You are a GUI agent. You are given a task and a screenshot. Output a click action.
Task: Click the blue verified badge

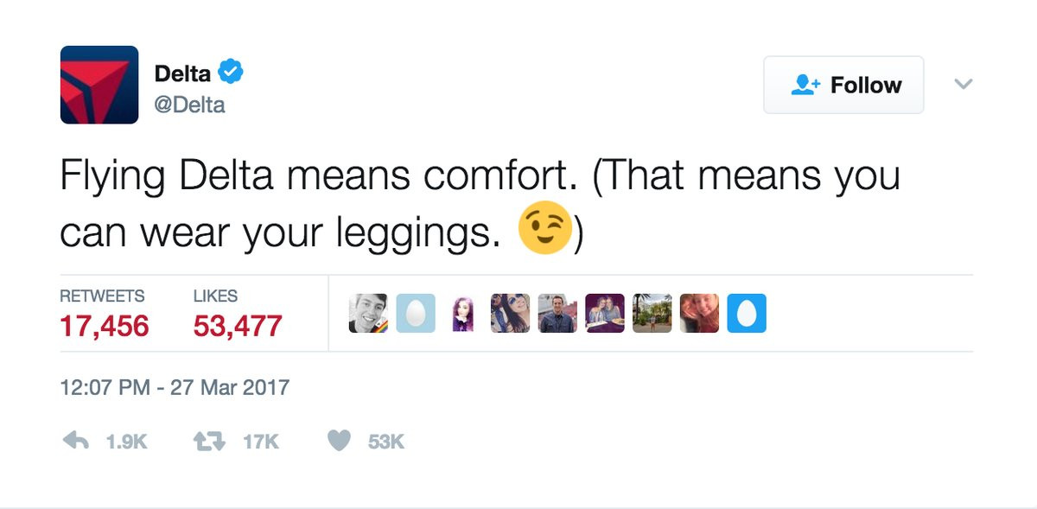point(230,73)
